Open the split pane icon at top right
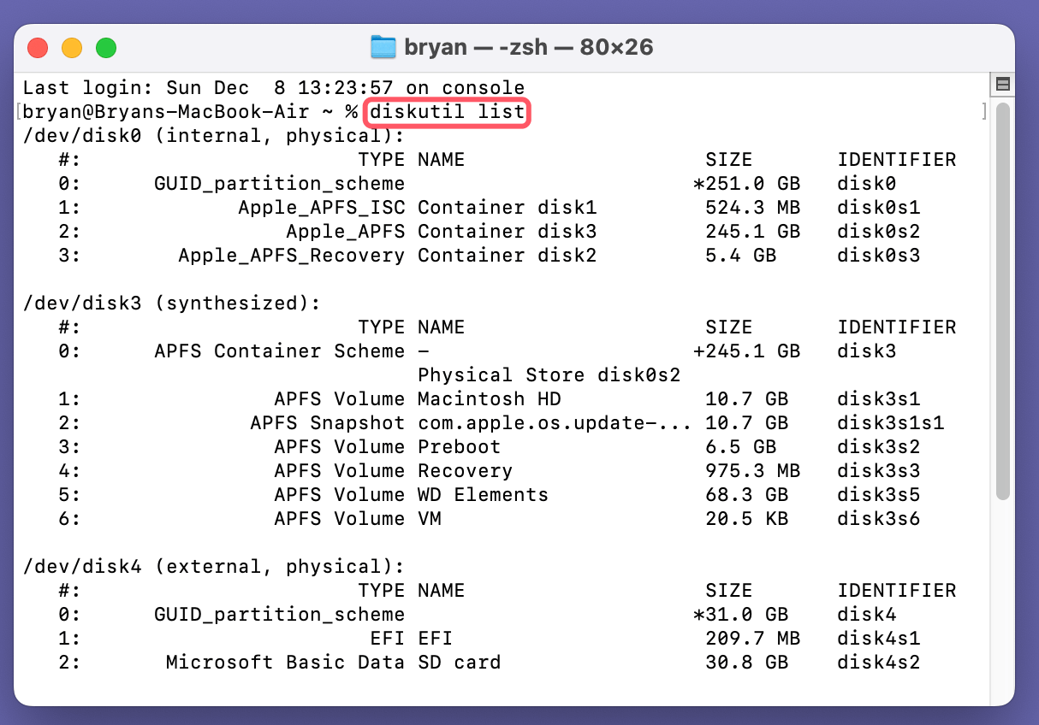 click(x=1004, y=84)
